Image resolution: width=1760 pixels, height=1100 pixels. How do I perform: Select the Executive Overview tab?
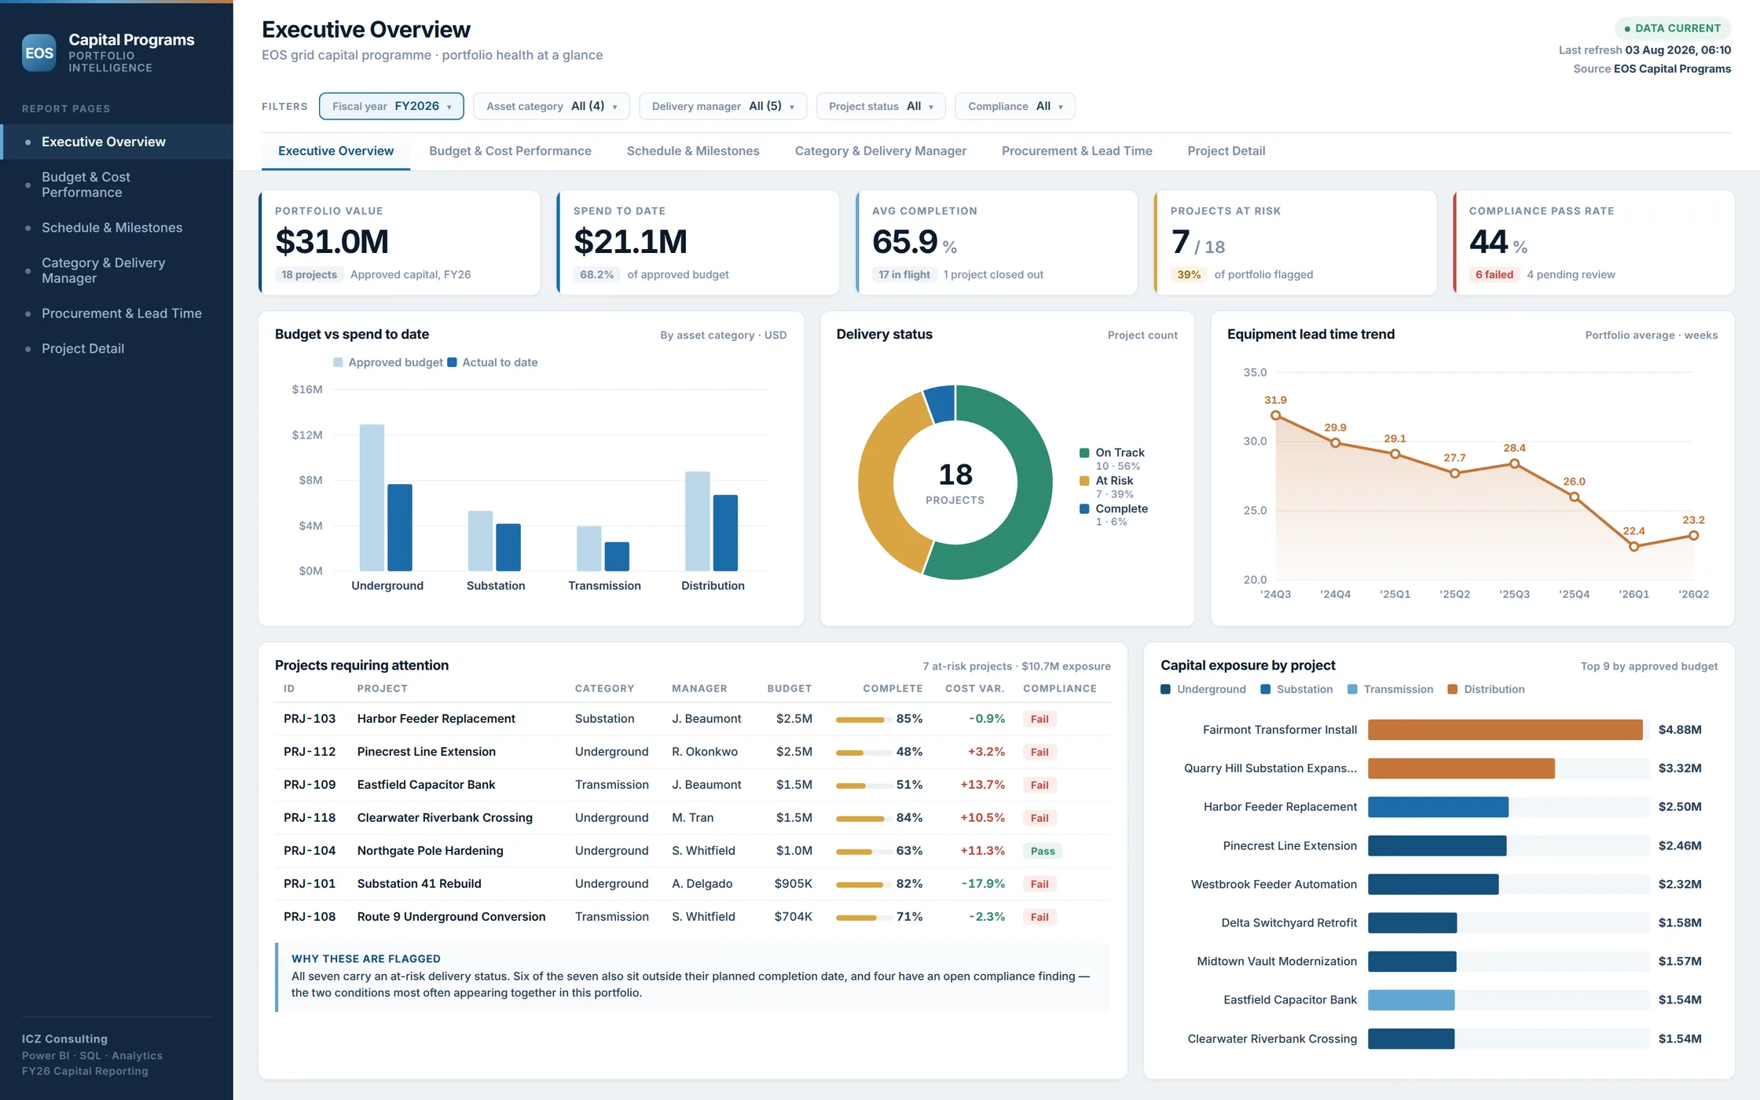click(335, 151)
